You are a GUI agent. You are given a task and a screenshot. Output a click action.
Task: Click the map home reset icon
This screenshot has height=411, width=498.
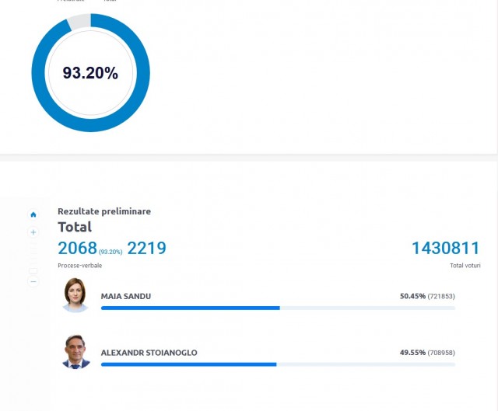coord(33,214)
